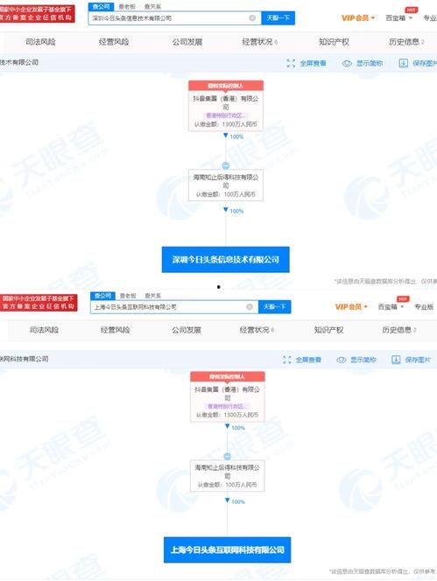Clear the 深圳今日头条信息技术有限公司 search text
The width and height of the screenshot is (437, 581).
coord(252,18)
